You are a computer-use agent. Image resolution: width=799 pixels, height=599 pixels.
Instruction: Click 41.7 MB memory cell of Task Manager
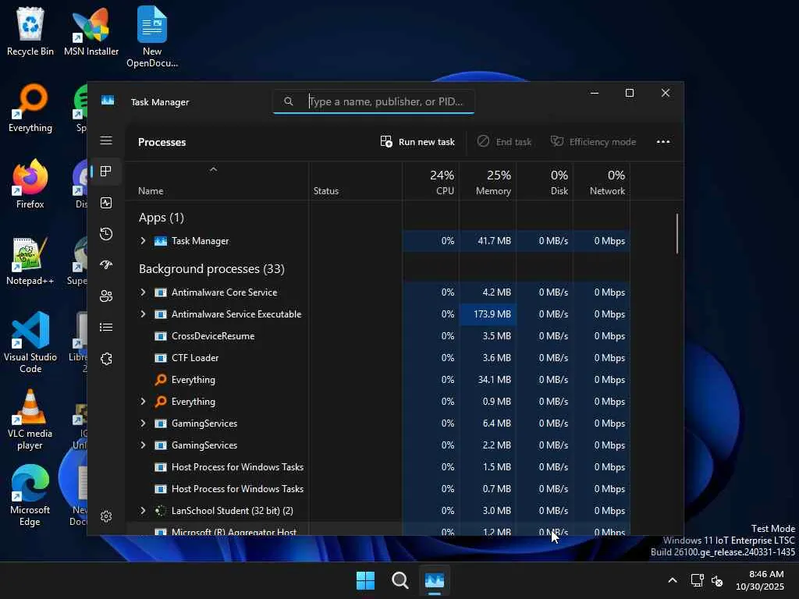[x=488, y=240]
